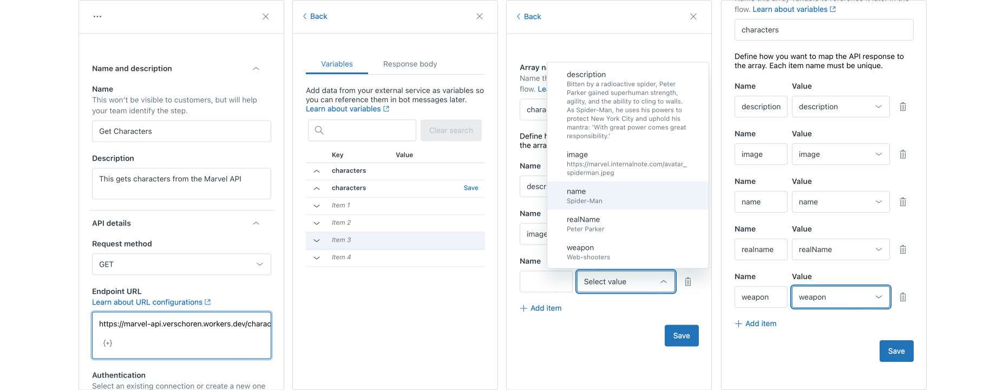Close the Get Characters step panel
This screenshot has height=390, width=983.
pyautogui.click(x=266, y=17)
